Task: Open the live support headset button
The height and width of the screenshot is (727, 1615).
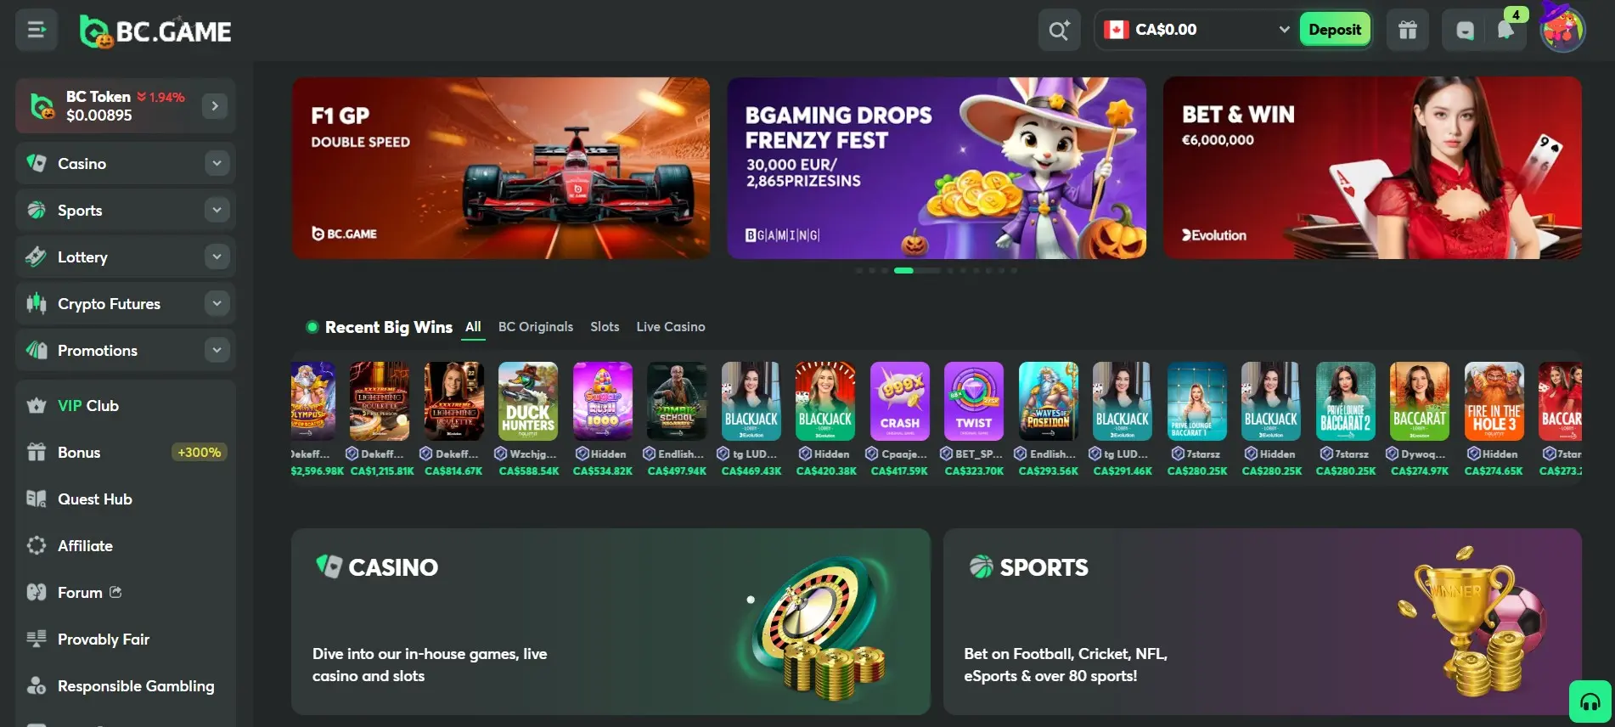Action: pos(1590,702)
